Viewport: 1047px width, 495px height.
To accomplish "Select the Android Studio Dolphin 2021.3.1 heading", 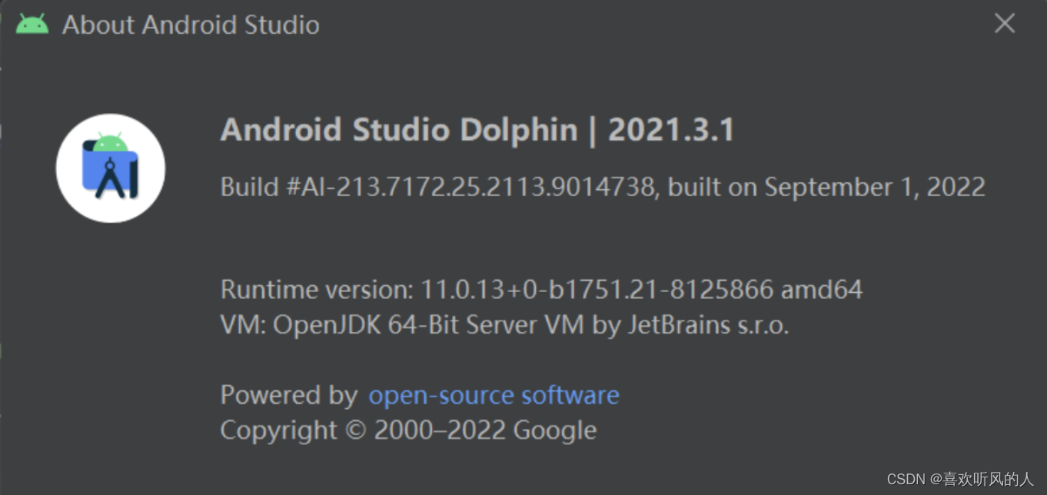I will (477, 129).
